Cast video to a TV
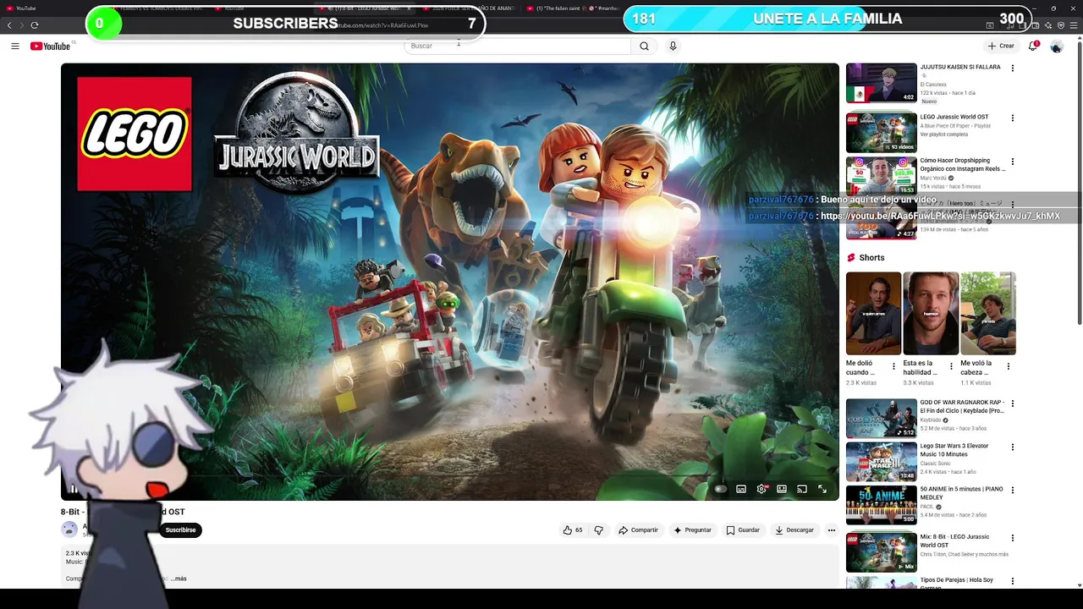The width and height of the screenshot is (1083, 609). point(801,489)
